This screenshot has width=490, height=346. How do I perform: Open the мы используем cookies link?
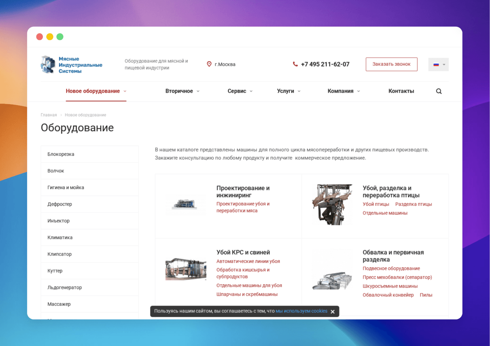pyautogui.click(x=302, y=311)
